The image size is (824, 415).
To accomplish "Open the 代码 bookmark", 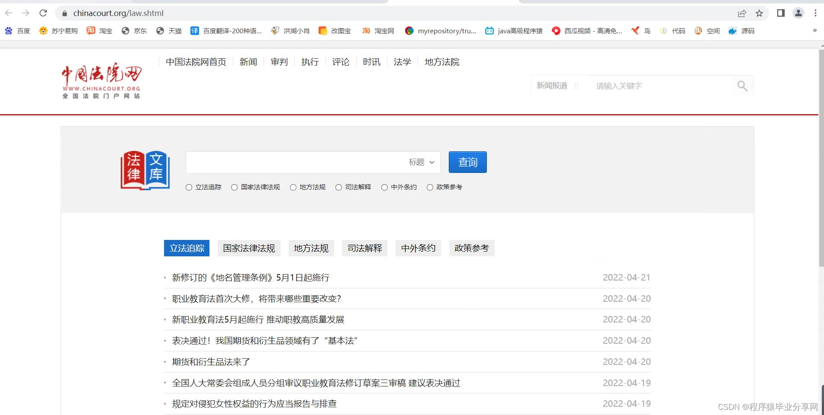I will (672, 31).
